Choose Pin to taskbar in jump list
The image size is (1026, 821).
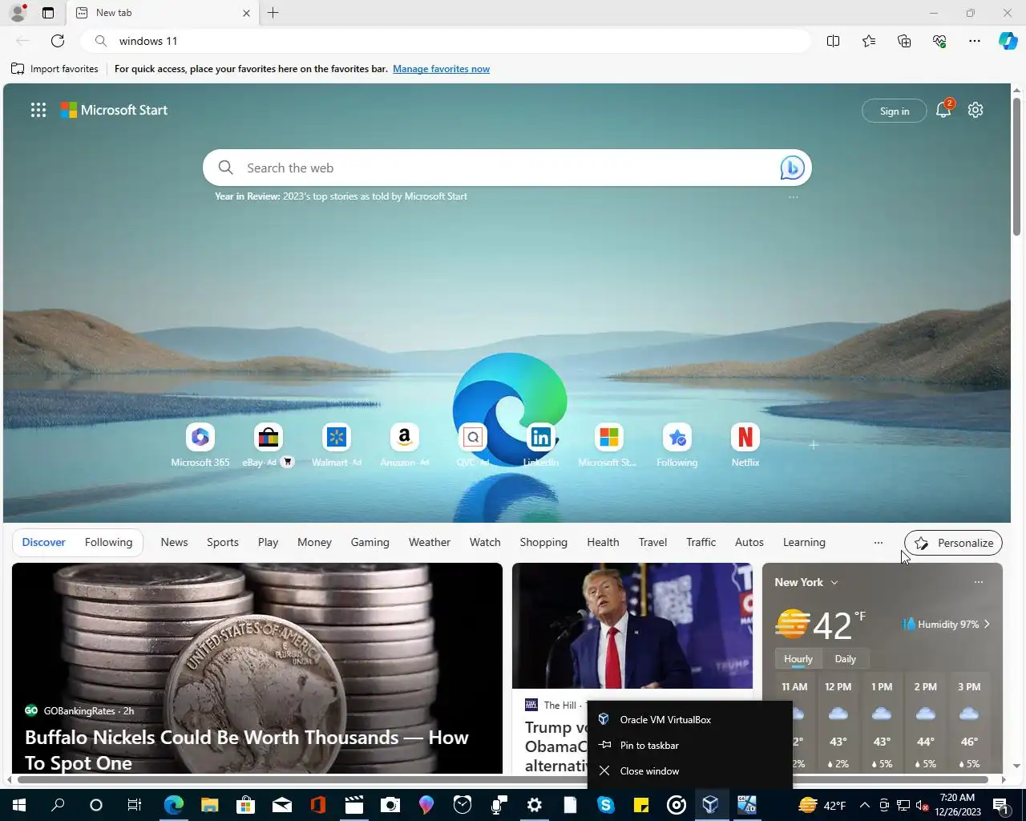click(x=689, y=746)
